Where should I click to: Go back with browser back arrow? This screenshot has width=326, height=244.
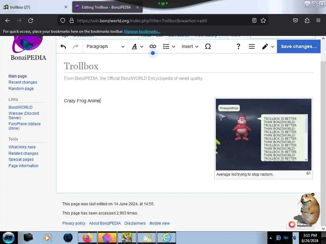pyautogui.click(x=8, y=21)
